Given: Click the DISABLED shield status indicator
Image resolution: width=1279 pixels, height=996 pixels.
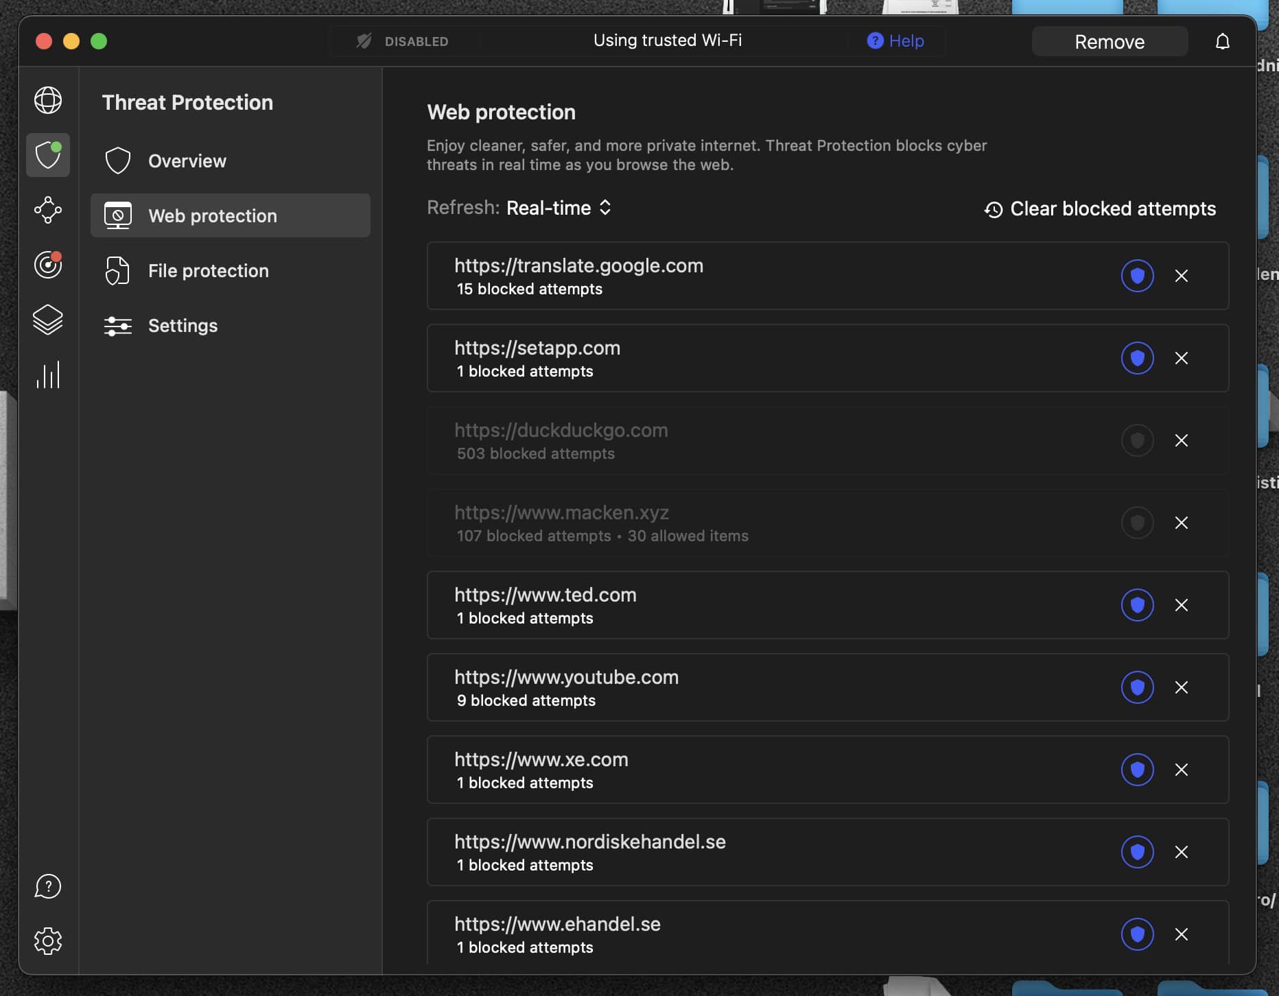Looking at the screenshot, I should (x=403, y=41).
